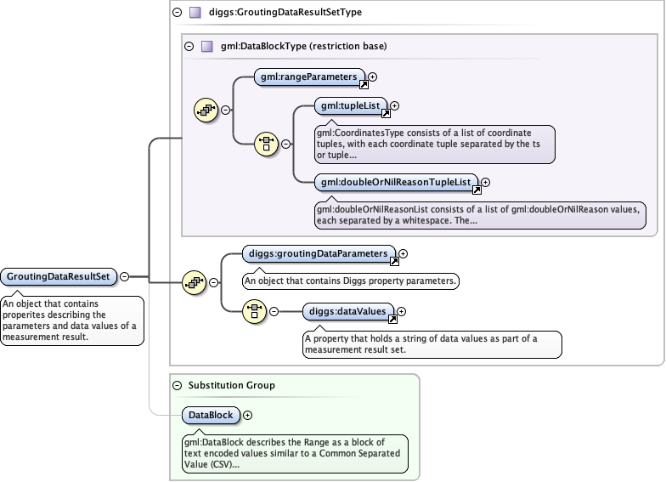Expand the gml:tupleList element
The image size is (666, 482).
[394, 106]
